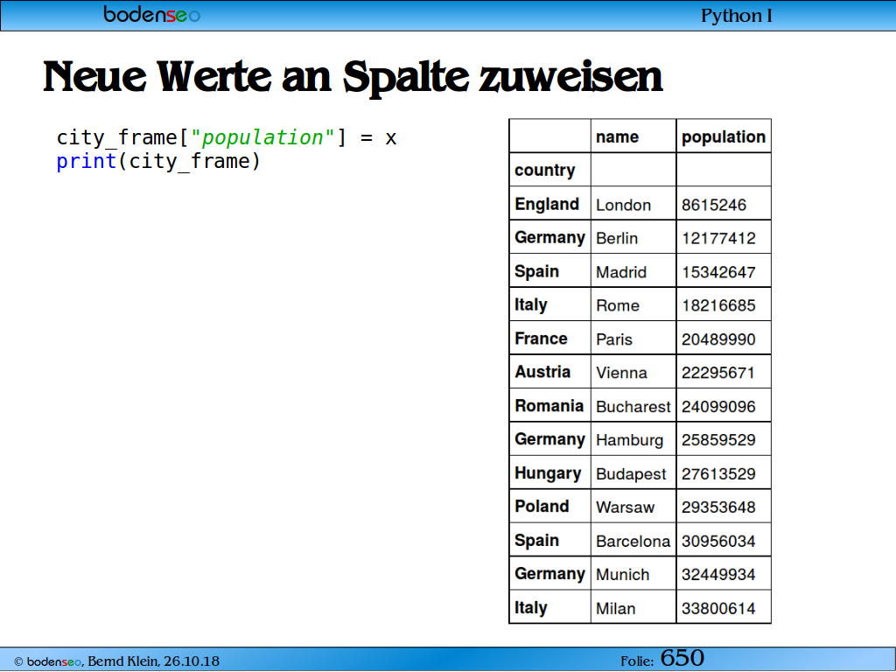Click the population value 25859529
This screenshot has width=896, height=672.
(718, 440)
